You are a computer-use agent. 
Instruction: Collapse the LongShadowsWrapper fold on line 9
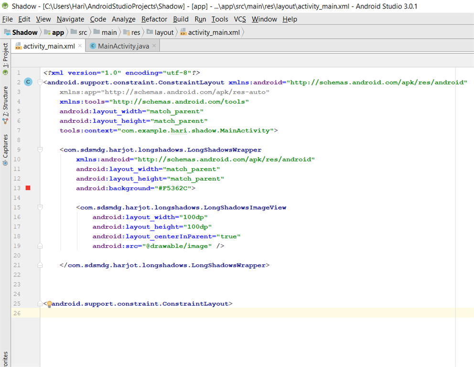40,150
